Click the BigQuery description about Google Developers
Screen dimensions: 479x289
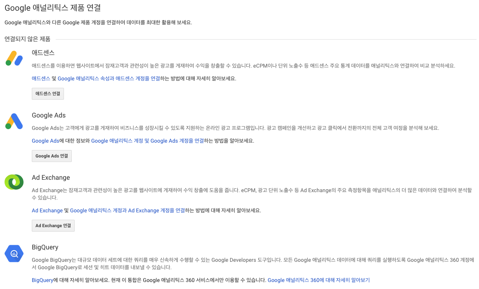point(253,264)
